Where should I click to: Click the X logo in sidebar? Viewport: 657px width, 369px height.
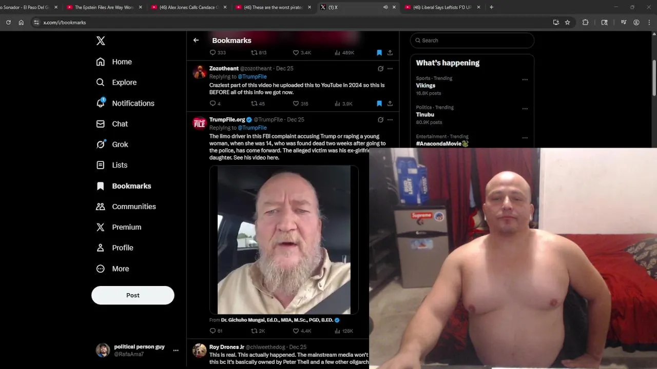click(101, 41)
